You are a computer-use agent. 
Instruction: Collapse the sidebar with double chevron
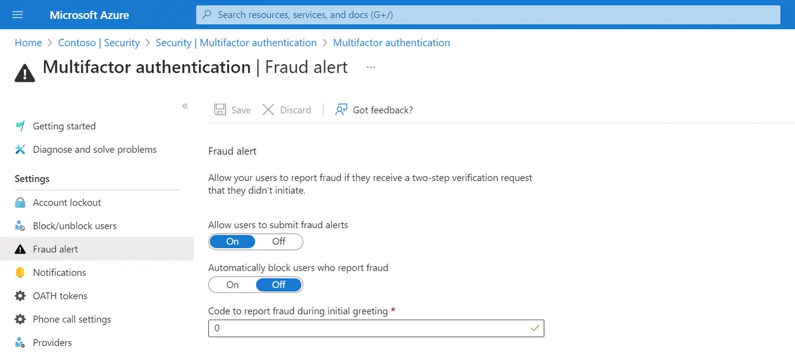tap(185, 106)
